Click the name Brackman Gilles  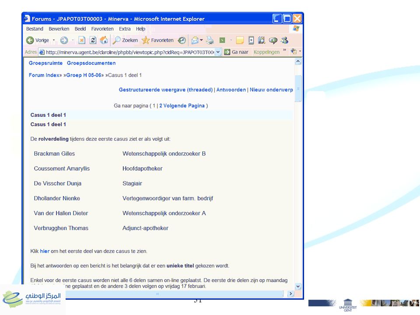[54, 154]
